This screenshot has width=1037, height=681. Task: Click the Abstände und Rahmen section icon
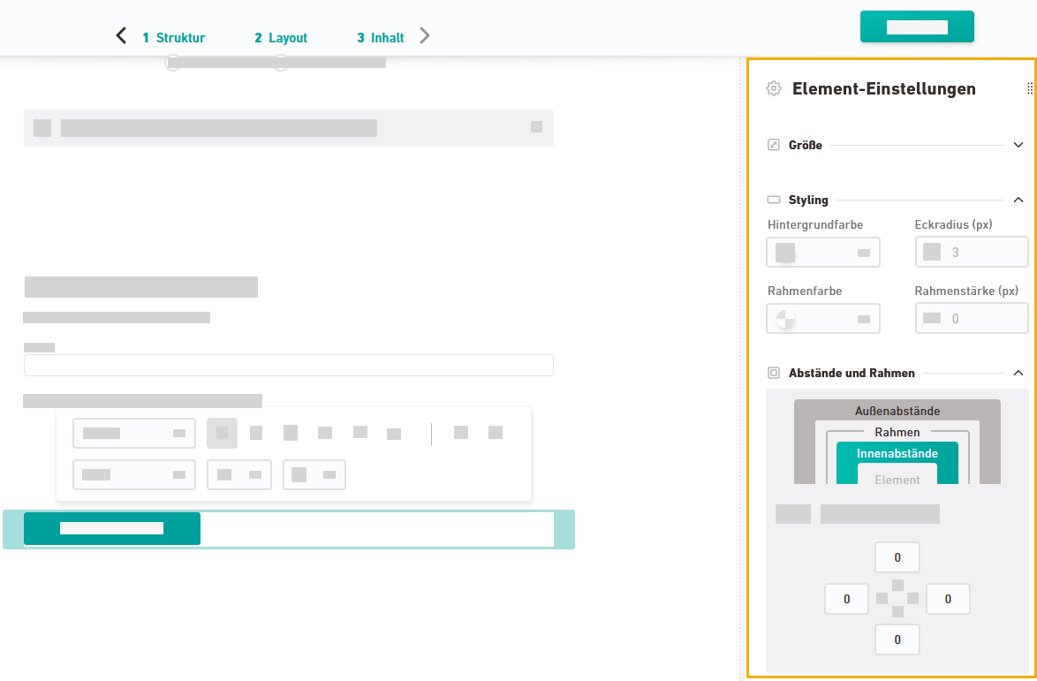point(774,373)
